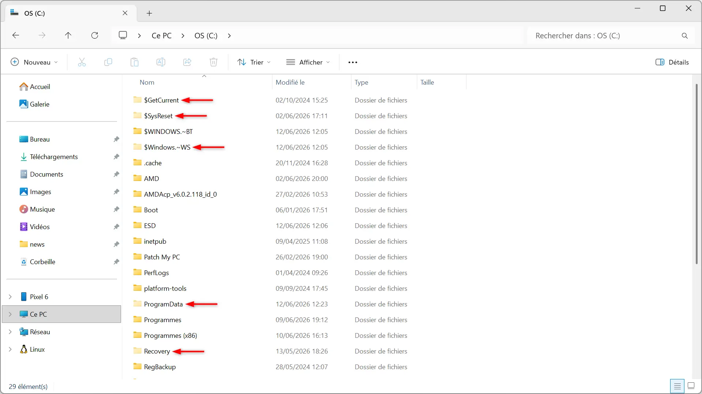Unpin Bureau from quick access
Image resolution: width=702 pixels, height=394 pixels.
[116, 139]
